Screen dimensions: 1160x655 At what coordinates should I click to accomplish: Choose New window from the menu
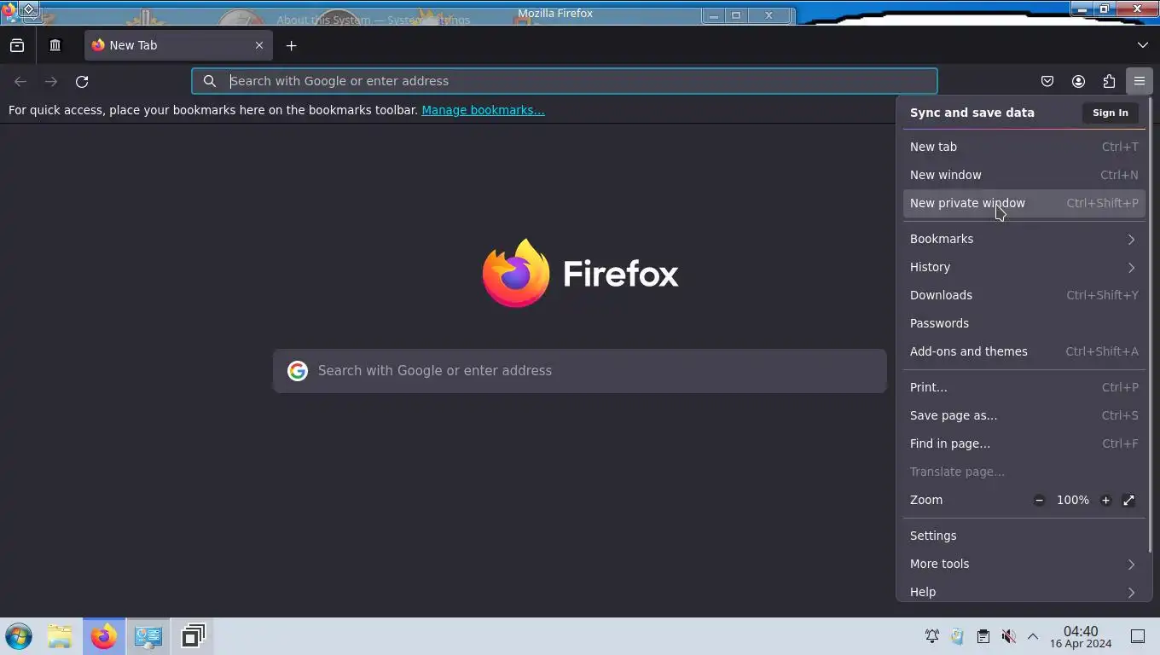[1024, 175]
